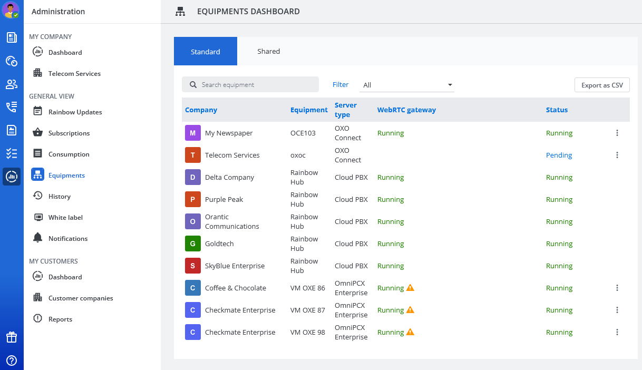Click the call logs phone icon
The width and height of the screenshot is (642, 370).
coord(12,108)
